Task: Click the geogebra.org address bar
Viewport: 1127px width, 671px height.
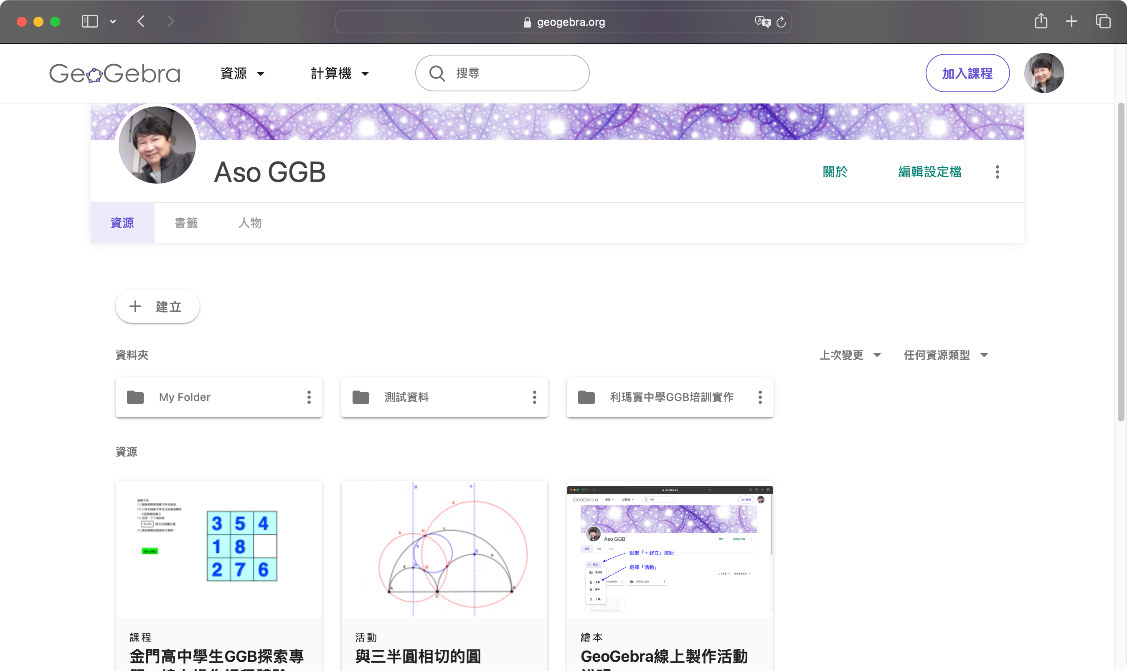Action: point(563,22)
